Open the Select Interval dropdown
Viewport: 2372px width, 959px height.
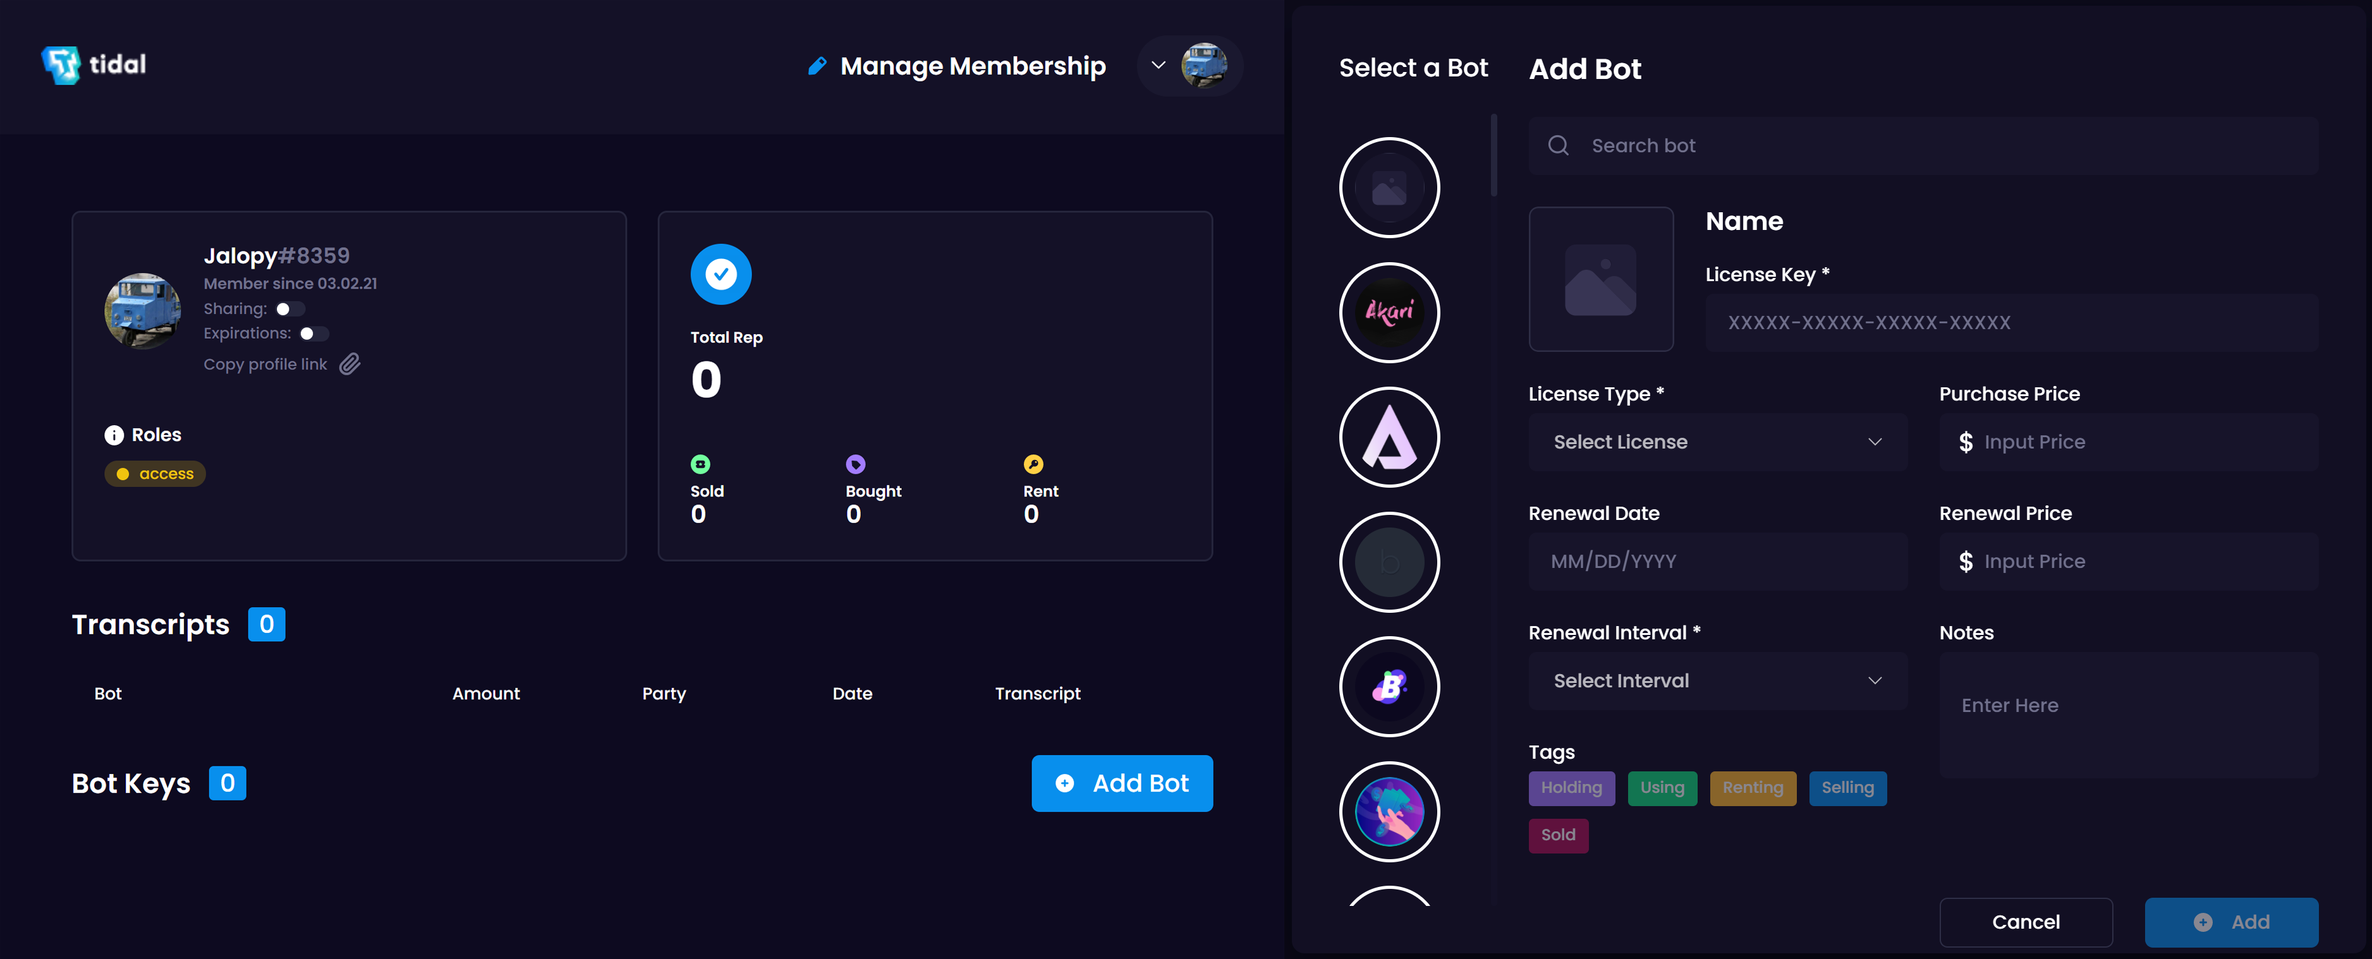coord(1717,682)
